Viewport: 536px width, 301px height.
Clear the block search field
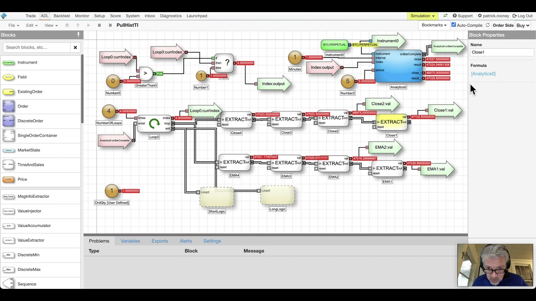coord(75,48)
